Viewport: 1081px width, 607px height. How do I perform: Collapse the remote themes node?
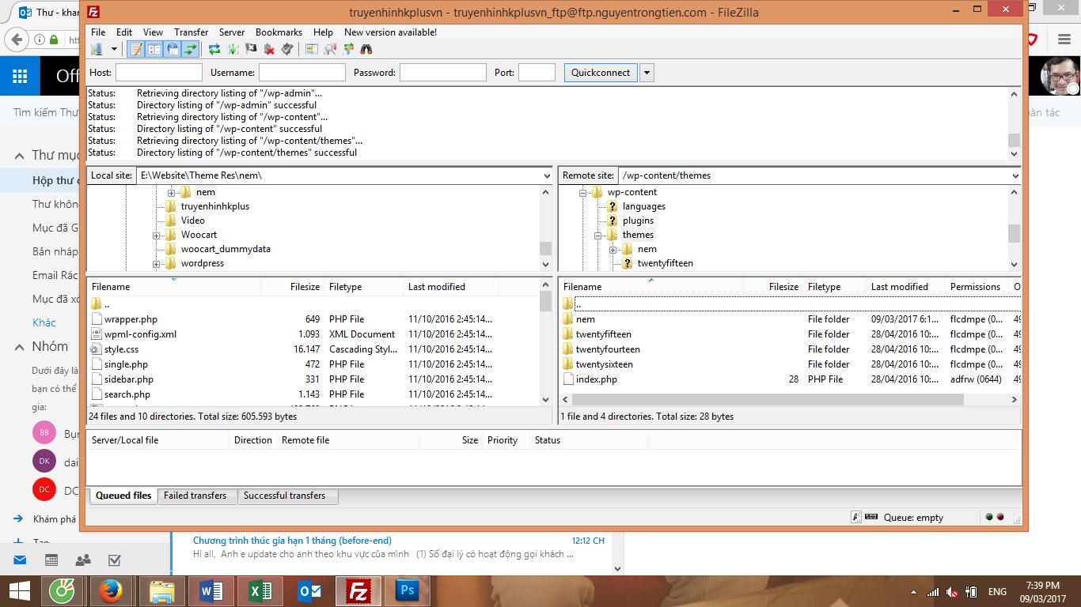click(597, 235)
